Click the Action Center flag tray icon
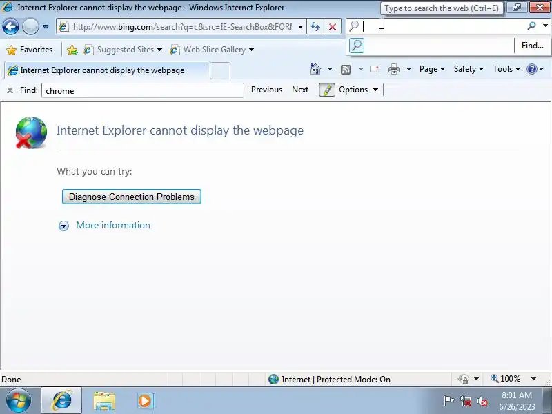552x414 pixels. [x=448, y=401]
